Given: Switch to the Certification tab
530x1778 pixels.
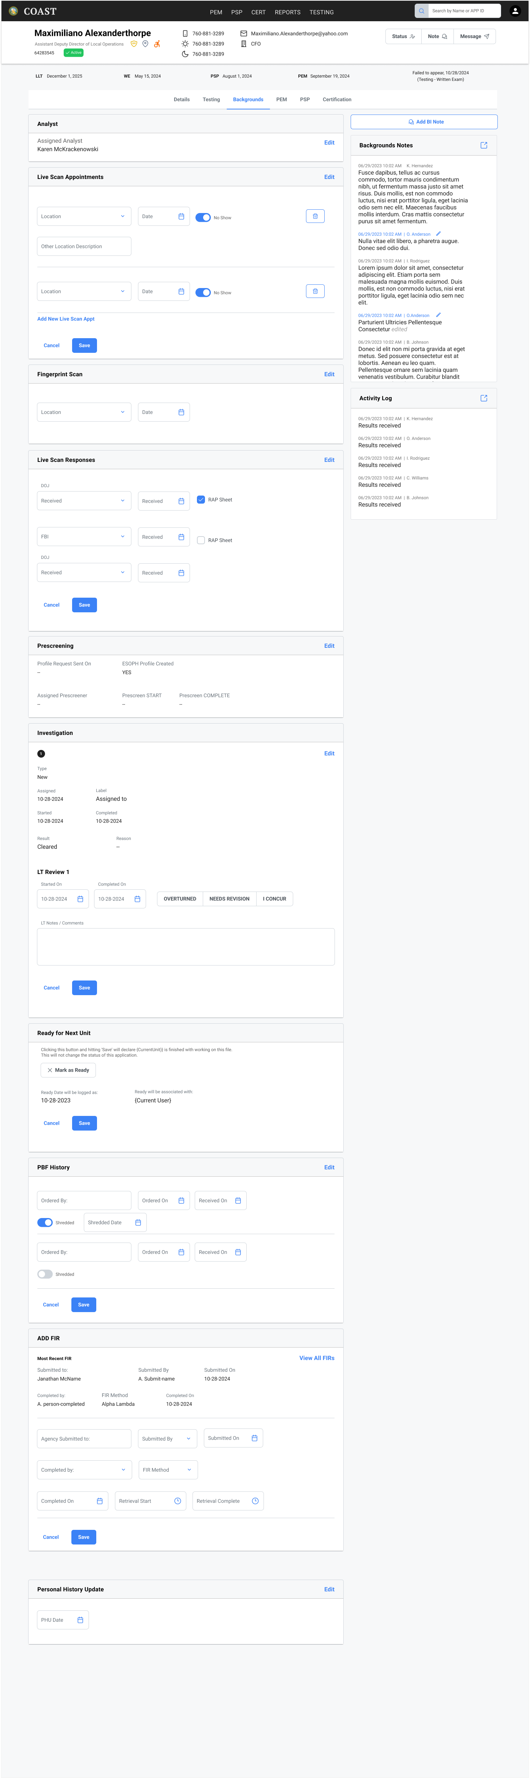Looking at the screenshot, I should [x=337, y=100].
